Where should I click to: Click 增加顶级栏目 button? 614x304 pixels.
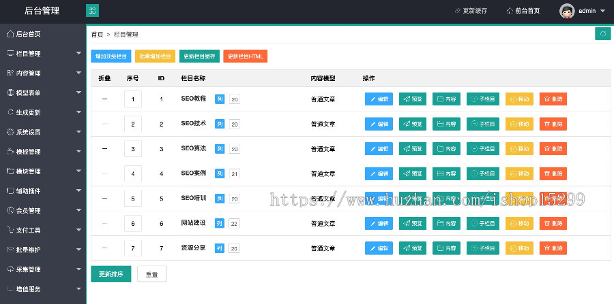111,56
